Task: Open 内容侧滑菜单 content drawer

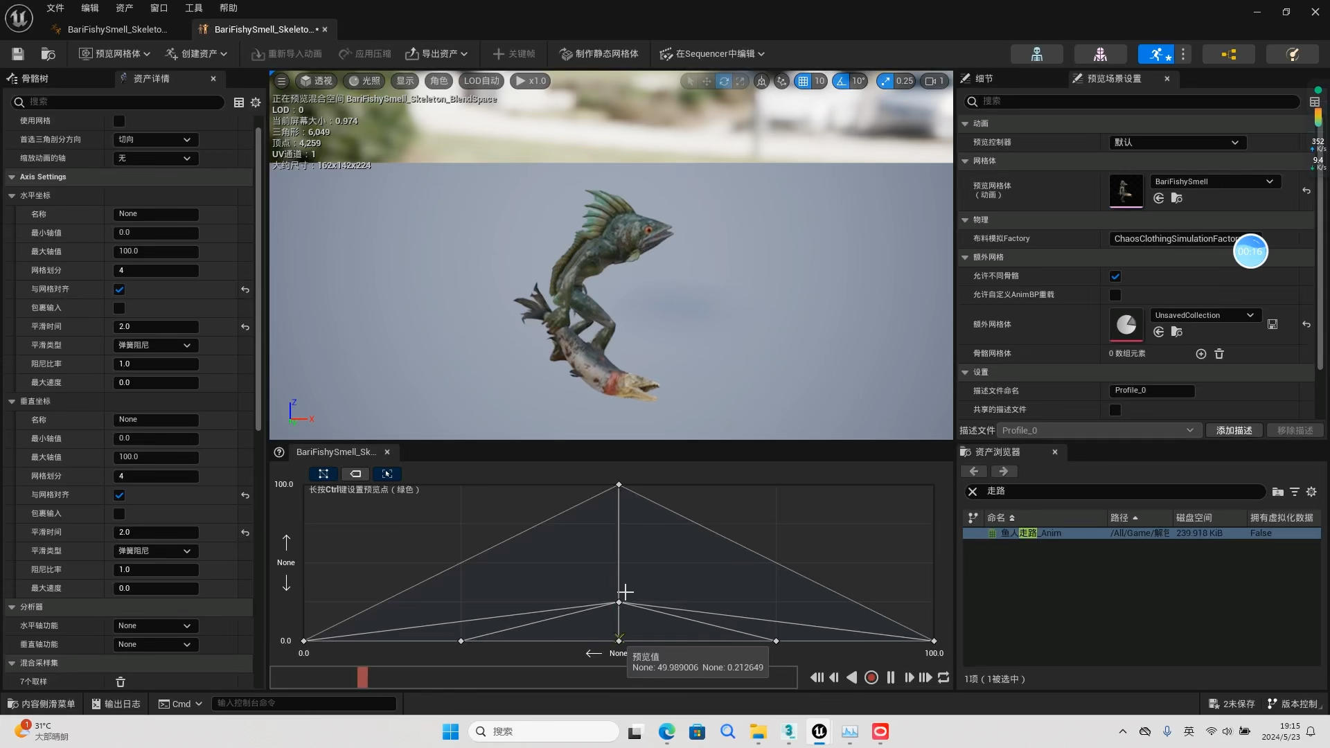Action: [42, 704]
